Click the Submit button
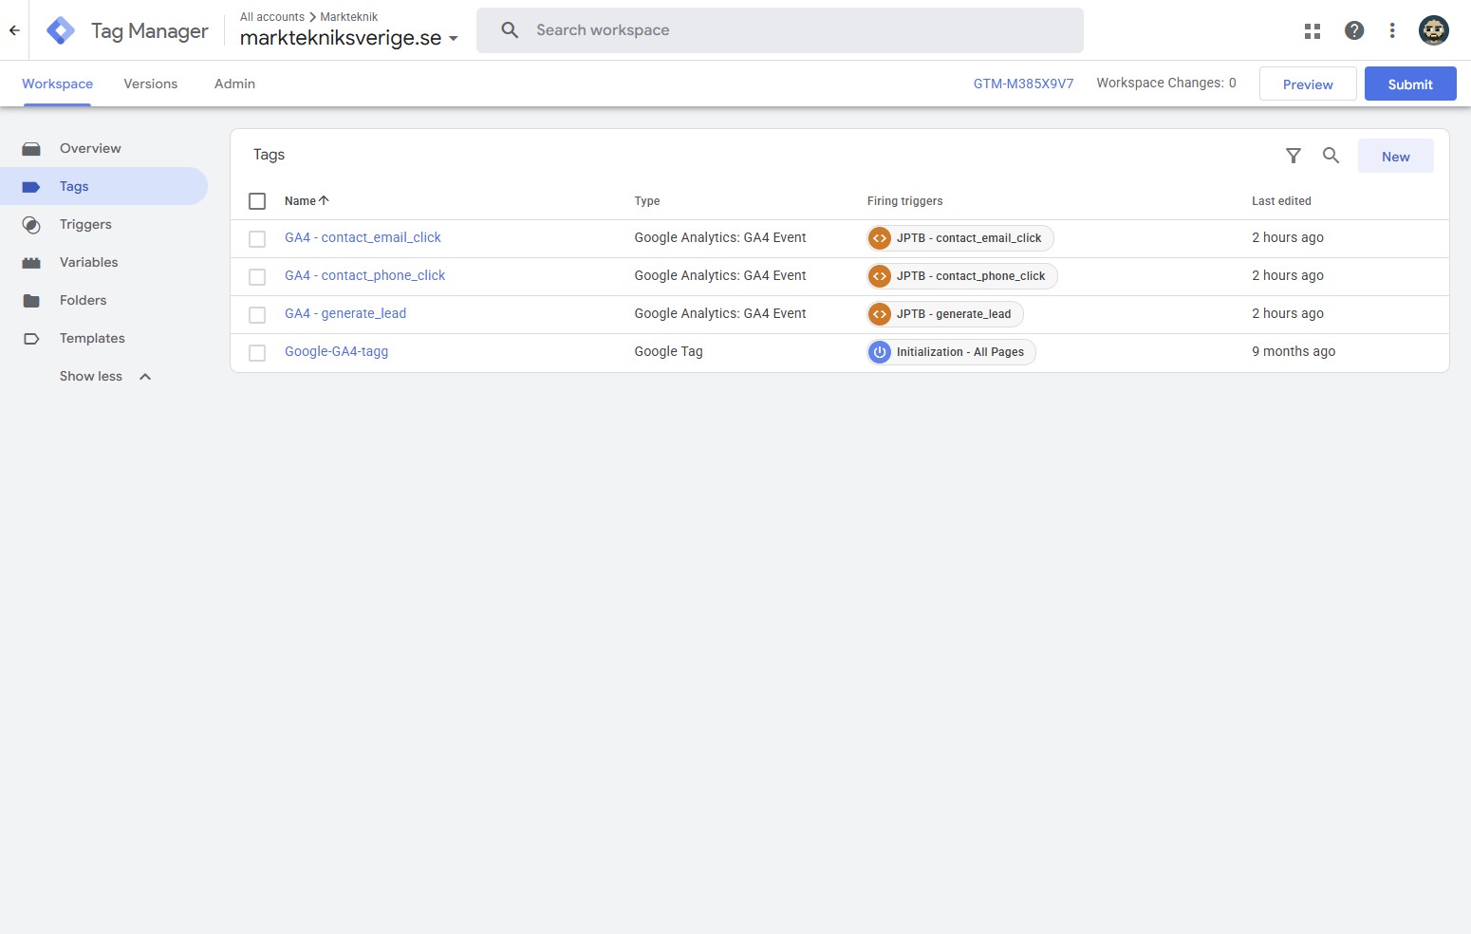The image size is (1471, 934). (1410, 84)
